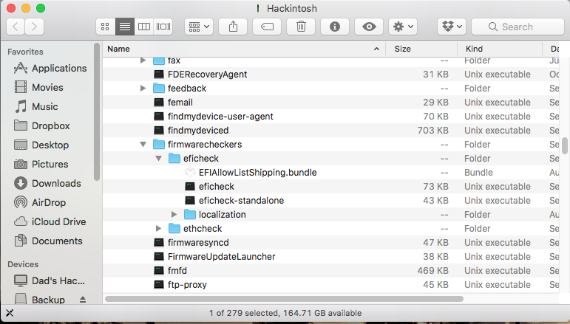Switch to Cover Flow view
The height and width of the screenshot is (324, 570).
(163, 27)
